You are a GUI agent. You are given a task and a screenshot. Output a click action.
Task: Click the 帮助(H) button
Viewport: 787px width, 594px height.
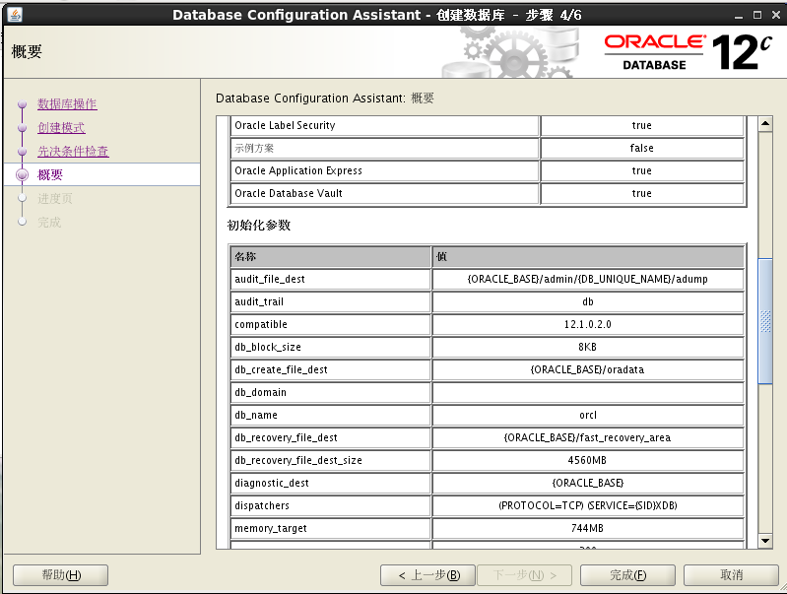(61, 575)
